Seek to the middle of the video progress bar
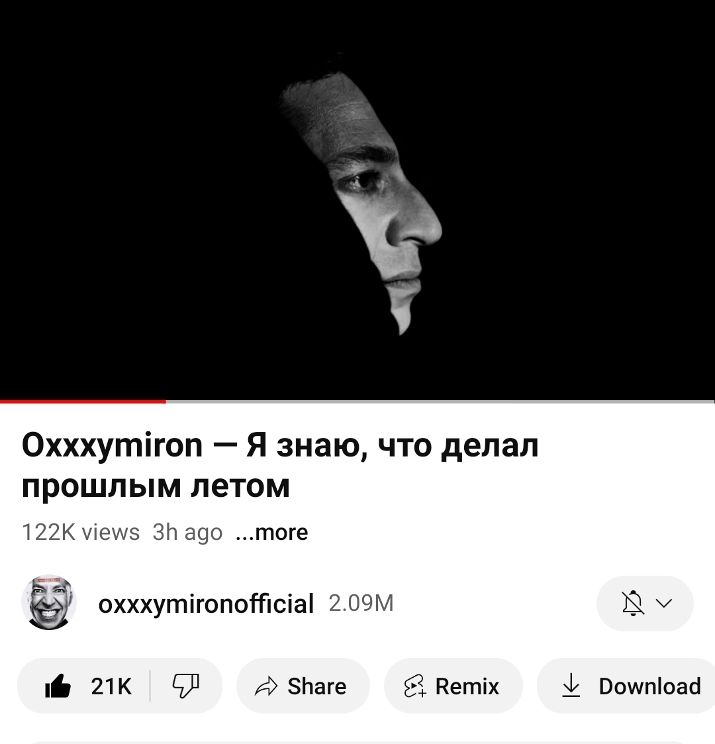715x744 pixels. (358, 401)
